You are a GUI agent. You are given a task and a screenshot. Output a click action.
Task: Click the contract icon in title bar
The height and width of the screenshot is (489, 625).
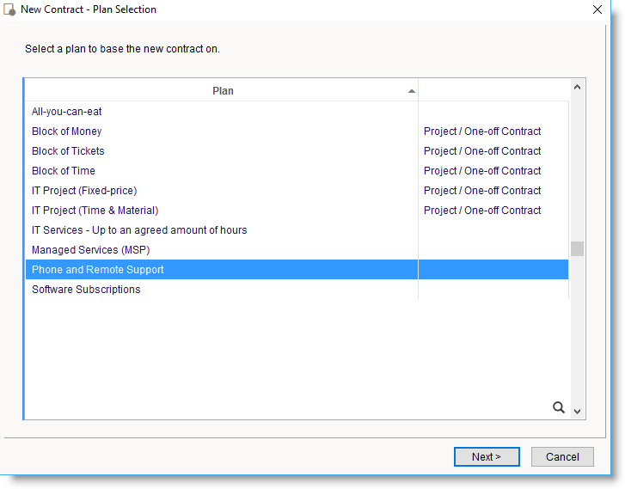10,9
